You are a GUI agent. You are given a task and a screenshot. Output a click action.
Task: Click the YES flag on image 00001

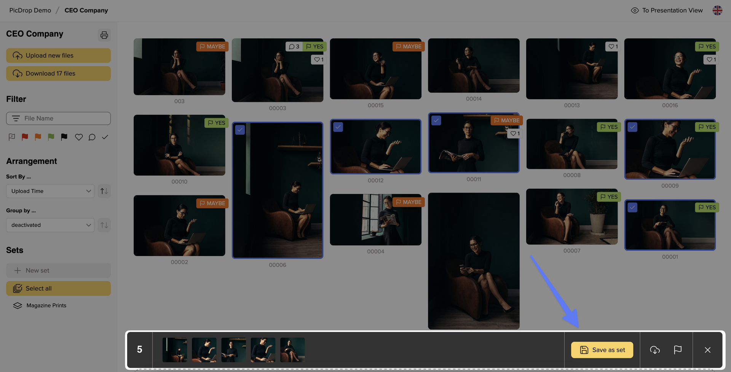(707, 207)
